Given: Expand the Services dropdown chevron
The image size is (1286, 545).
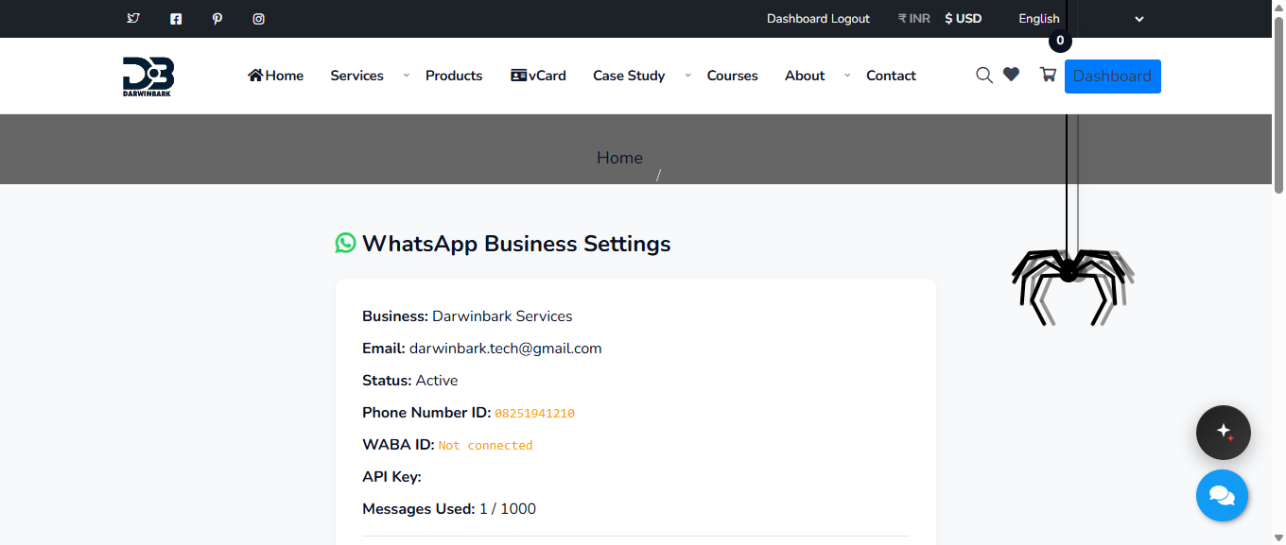Looking at the screenshot, I should click(406, 75).
